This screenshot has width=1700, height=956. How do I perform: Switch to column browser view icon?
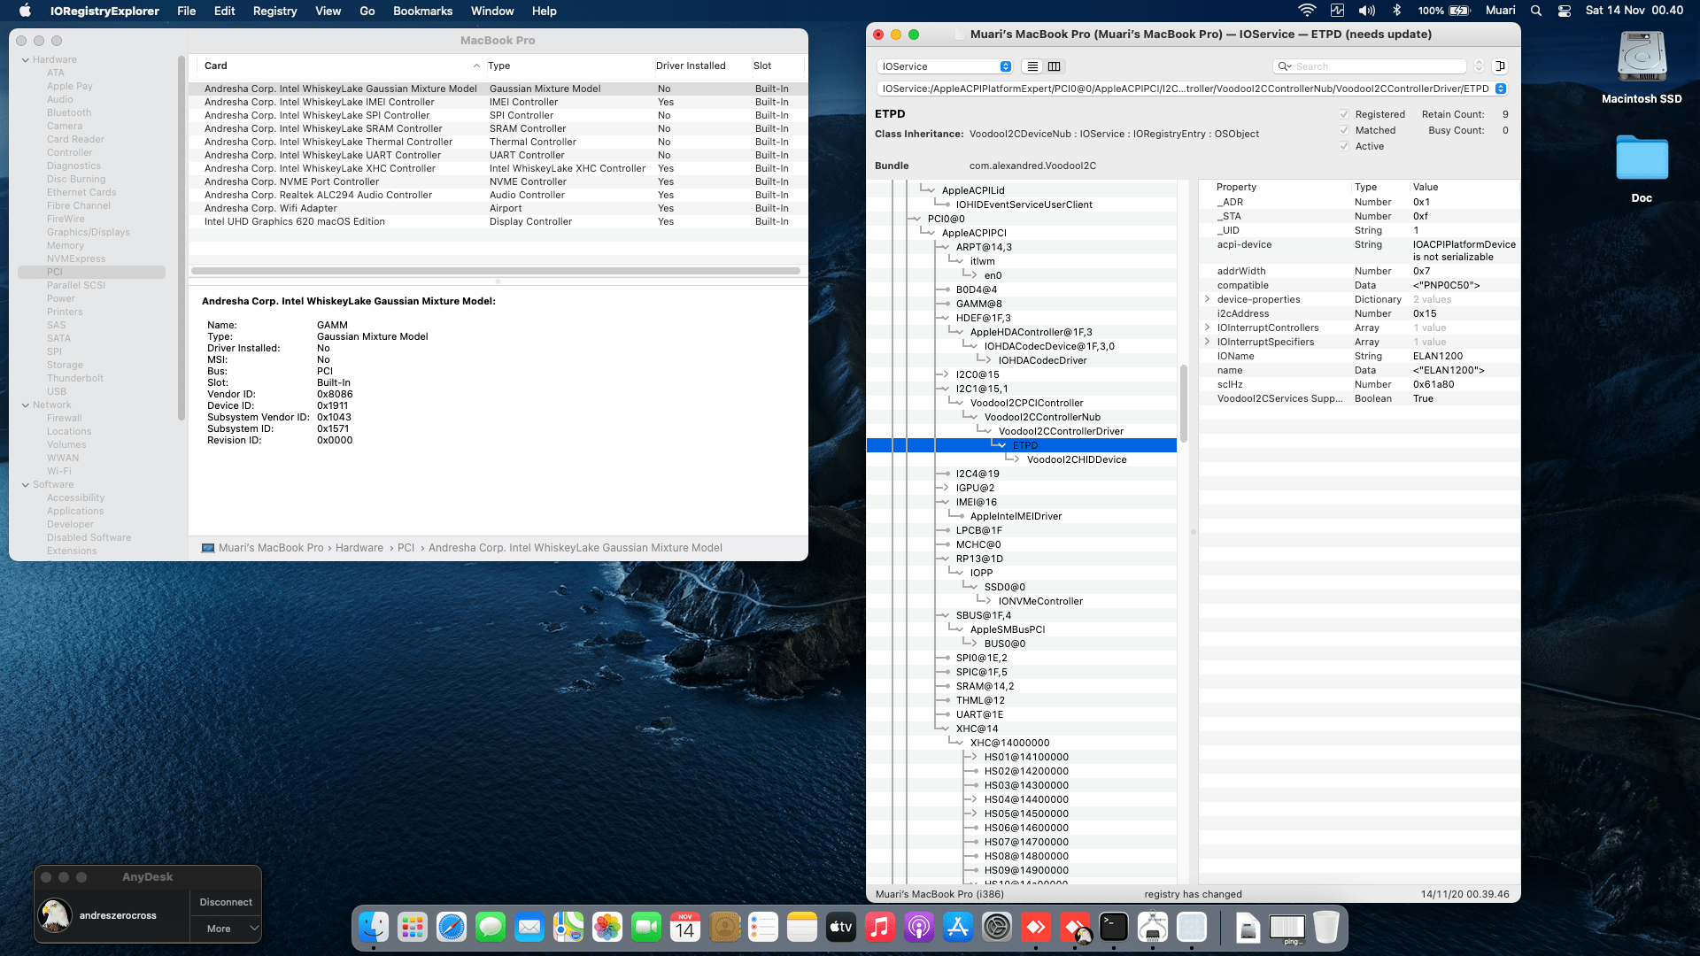click(x=1054, y=66)
